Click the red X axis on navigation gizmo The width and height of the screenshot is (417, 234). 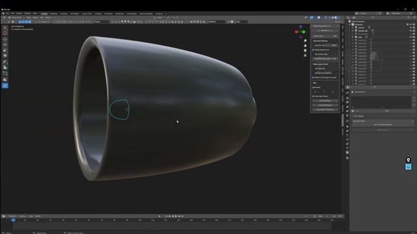(x=296, y=32)
